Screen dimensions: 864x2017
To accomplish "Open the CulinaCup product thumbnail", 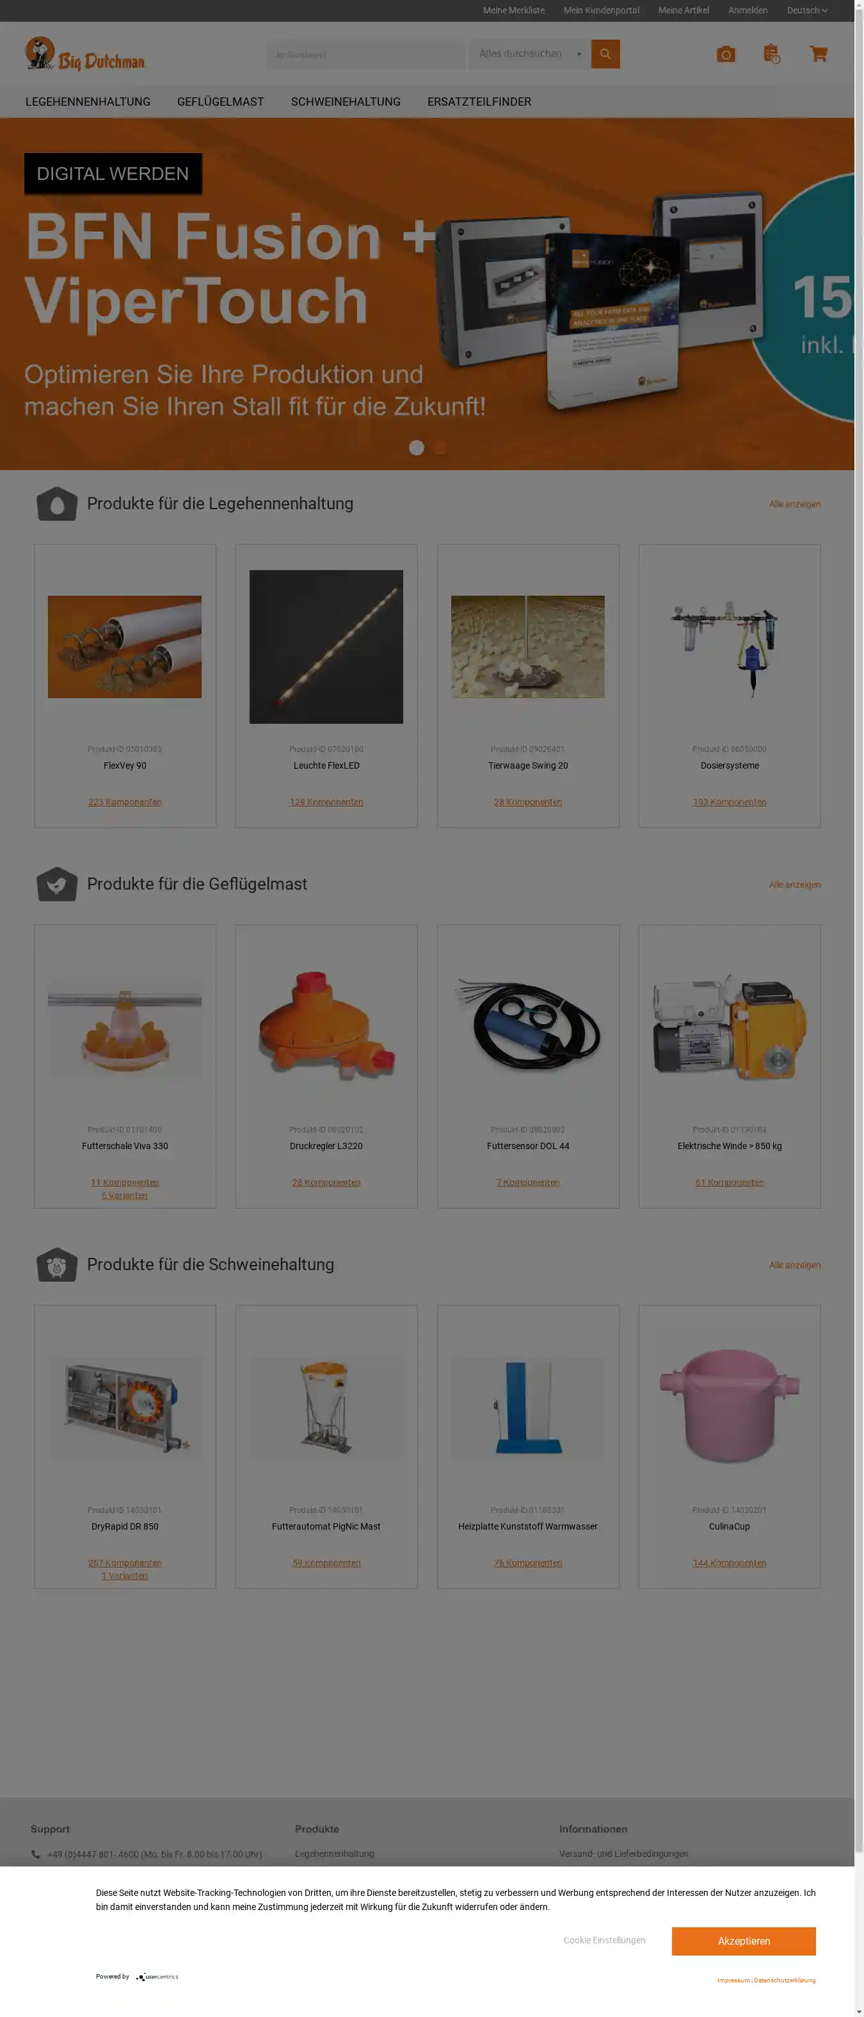I will pos(730,1407).
